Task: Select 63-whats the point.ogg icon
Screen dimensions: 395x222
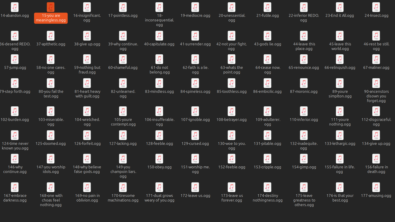Action: 231,59
